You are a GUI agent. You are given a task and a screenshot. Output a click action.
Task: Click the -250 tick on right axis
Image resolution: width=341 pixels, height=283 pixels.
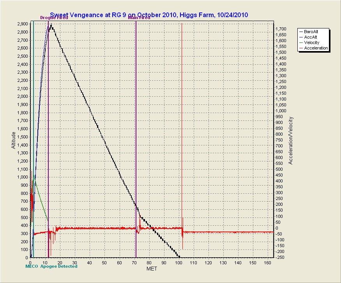(x=281, y=257)
